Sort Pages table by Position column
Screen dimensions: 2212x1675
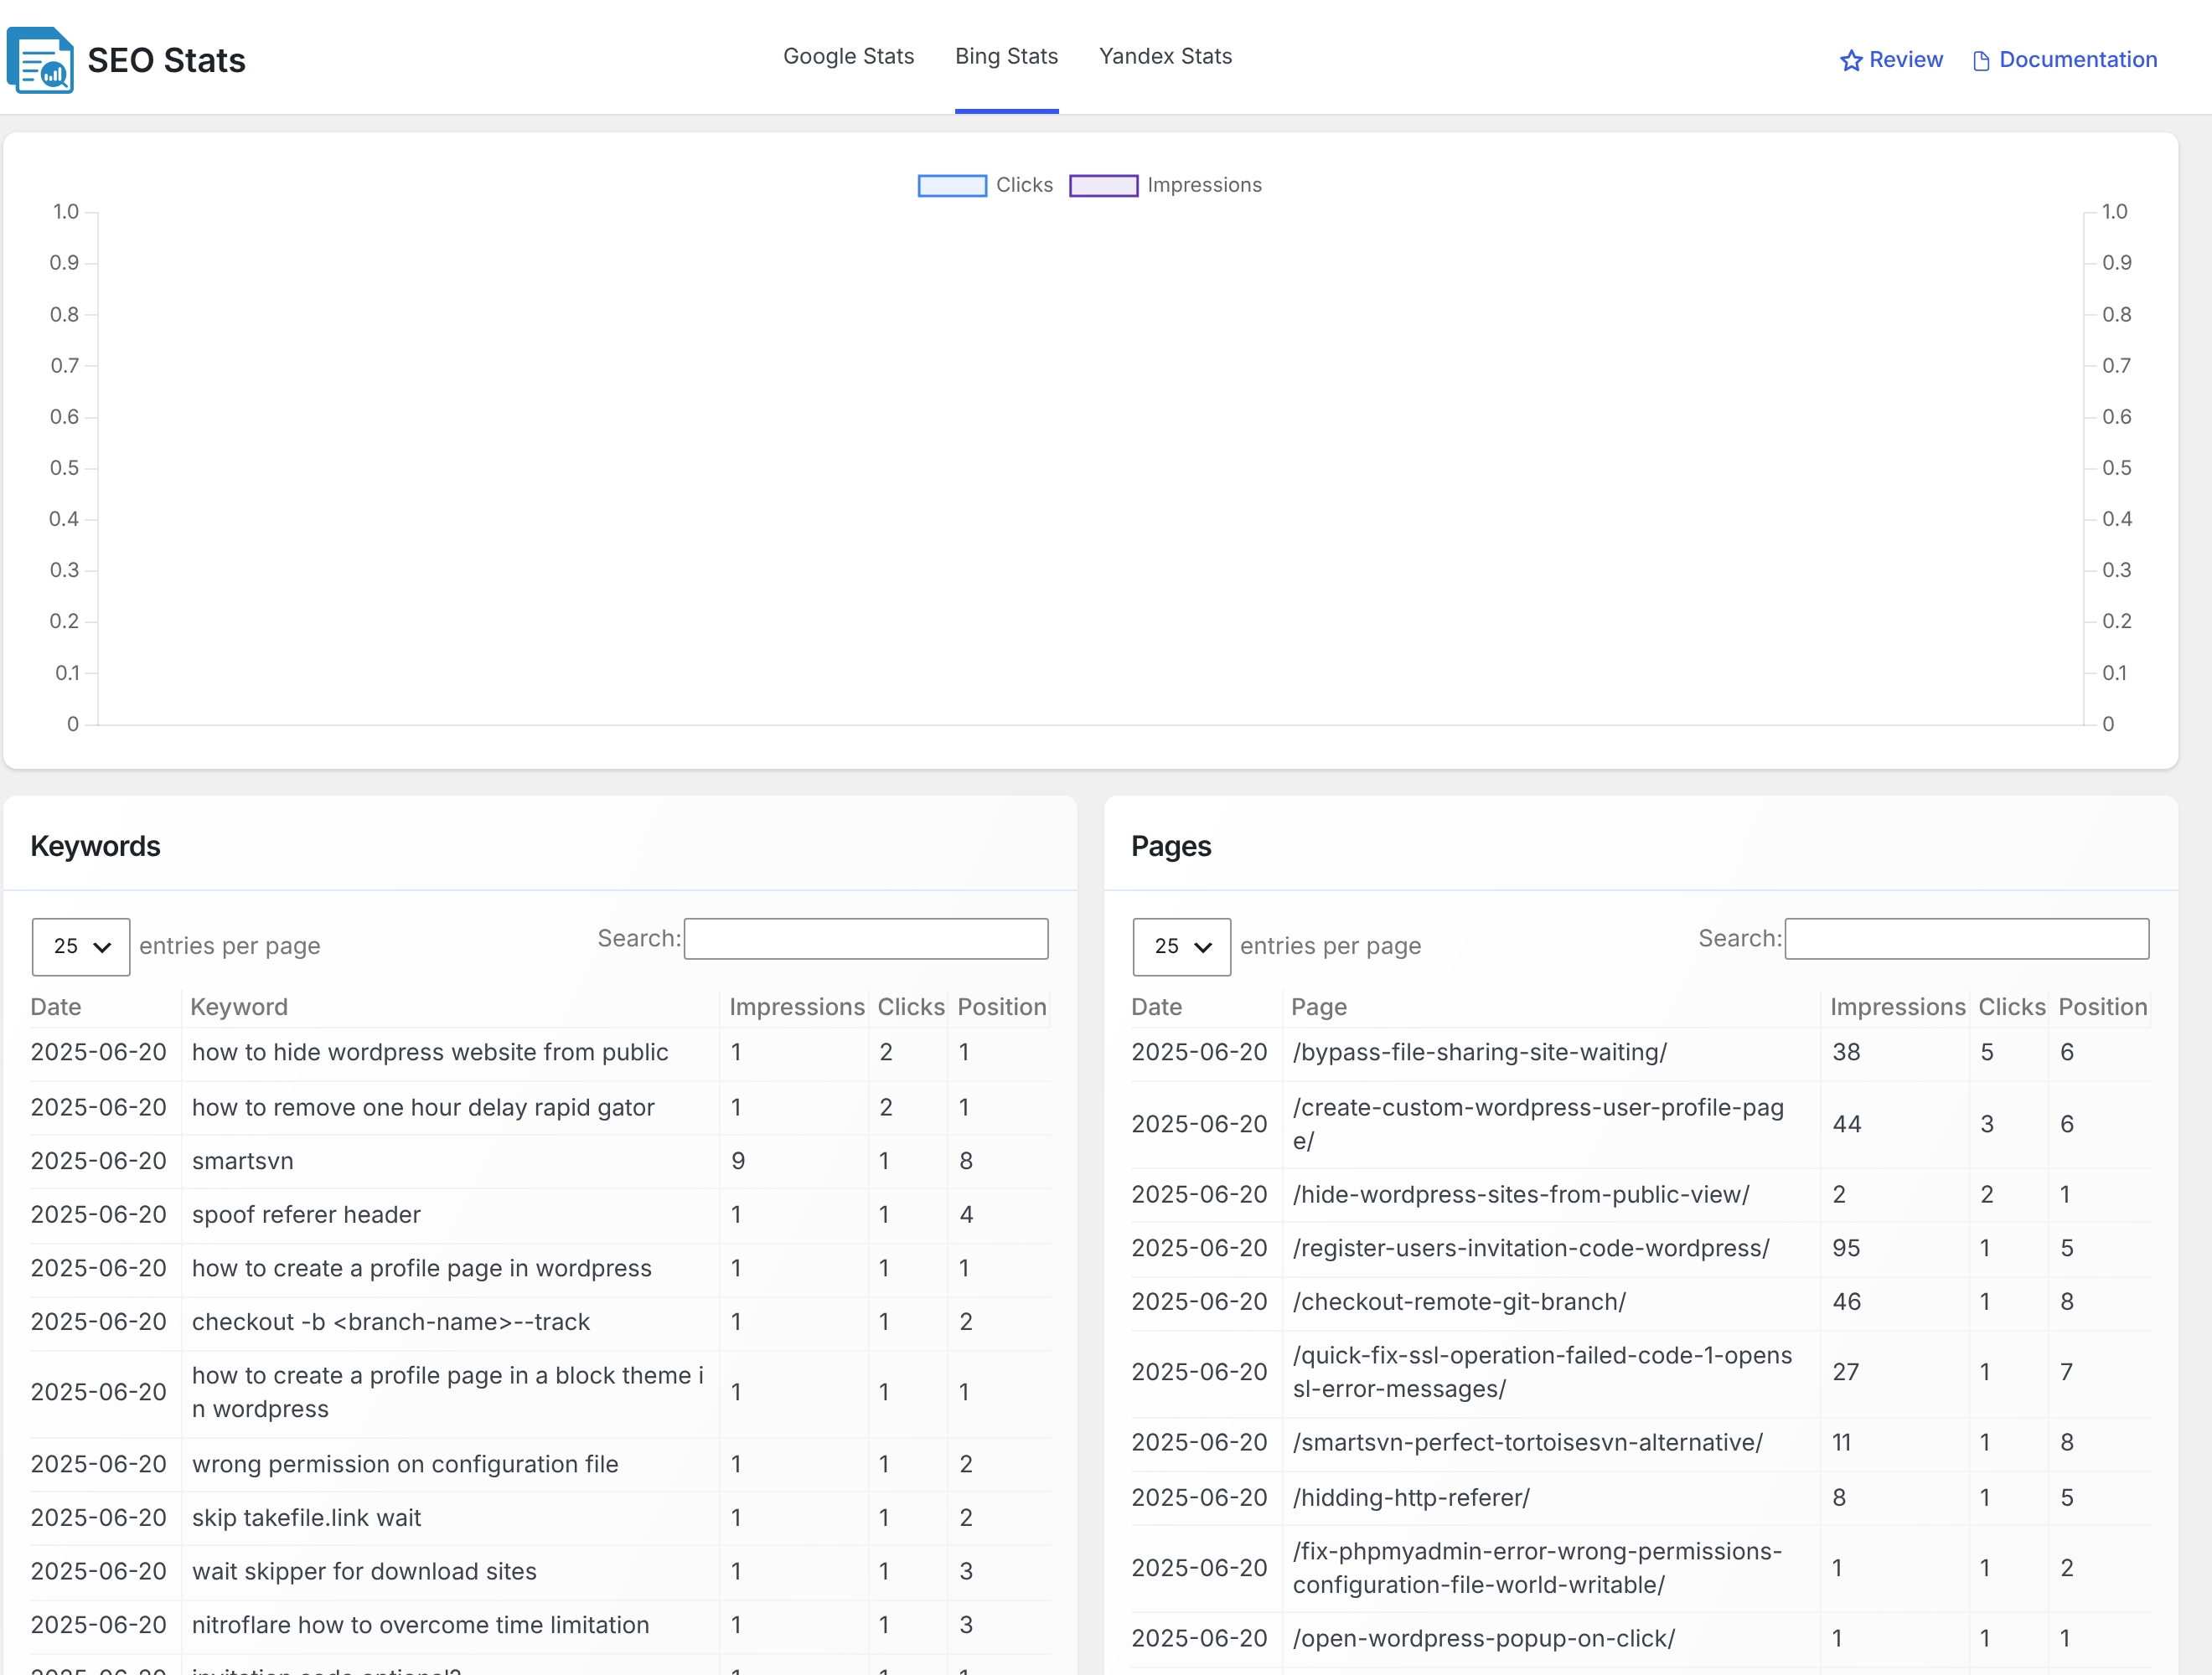[2102, 1008]
